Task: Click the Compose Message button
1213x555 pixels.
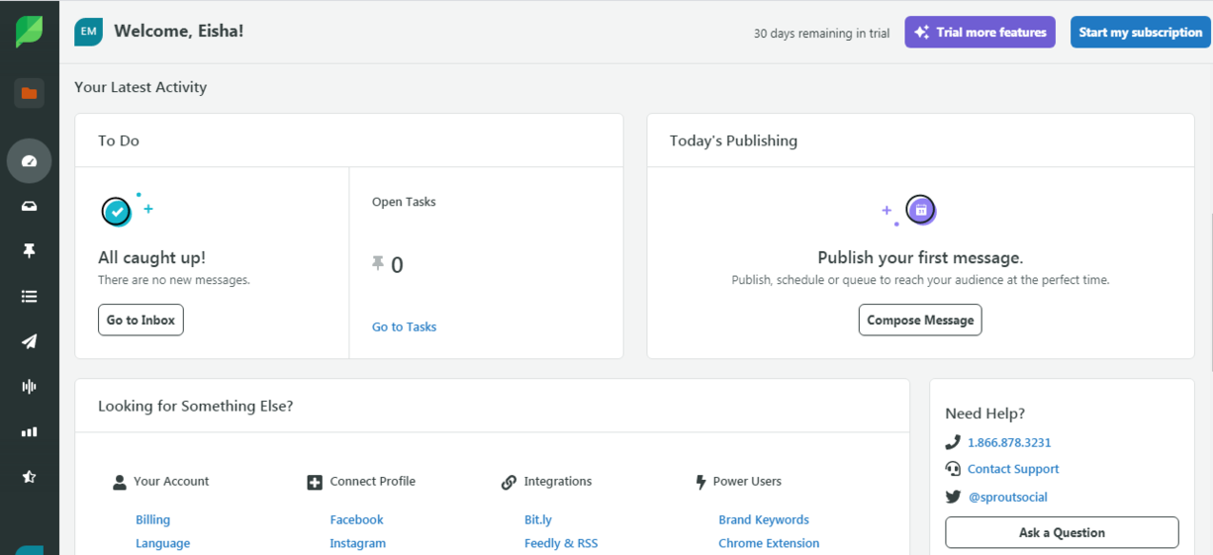Action: coord(920,320)
